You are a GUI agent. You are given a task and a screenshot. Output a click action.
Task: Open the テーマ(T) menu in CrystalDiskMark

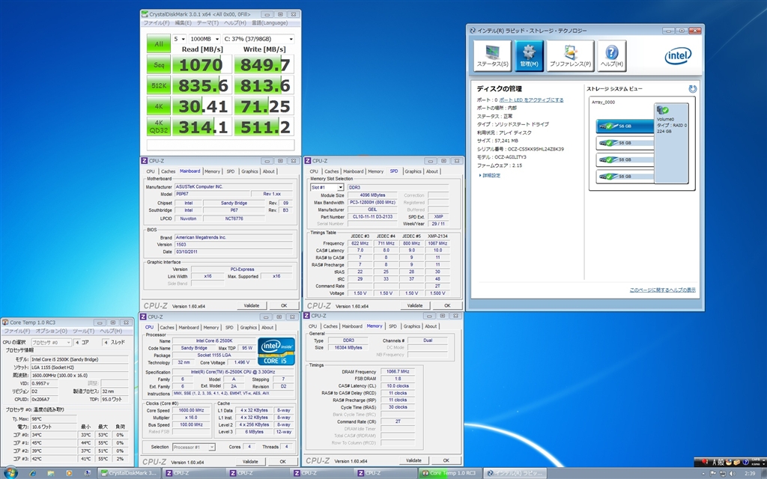pyautogui.click(x=207, y=23)
